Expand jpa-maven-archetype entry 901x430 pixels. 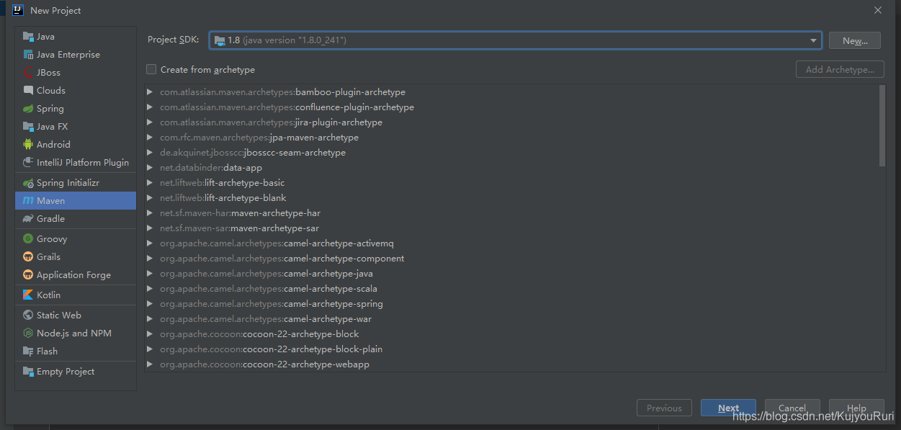pos(150,138)
